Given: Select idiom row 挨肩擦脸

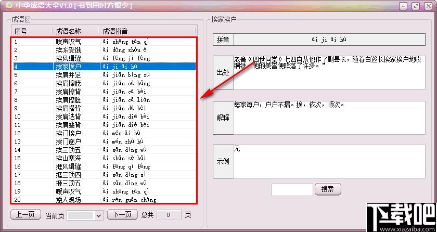Looking at the screenshot, I should pos(104,100).
